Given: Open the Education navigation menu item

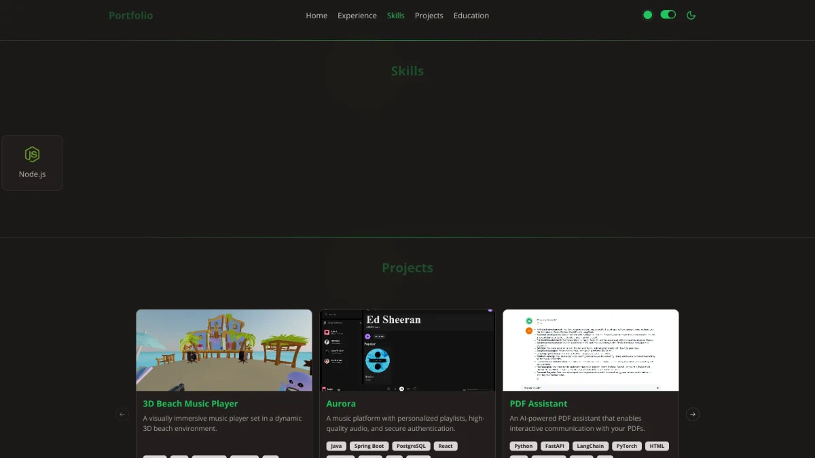Looking at the screenshot, I should click(x=471, y=15).
